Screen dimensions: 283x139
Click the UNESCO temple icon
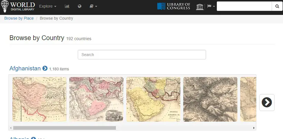200,7
